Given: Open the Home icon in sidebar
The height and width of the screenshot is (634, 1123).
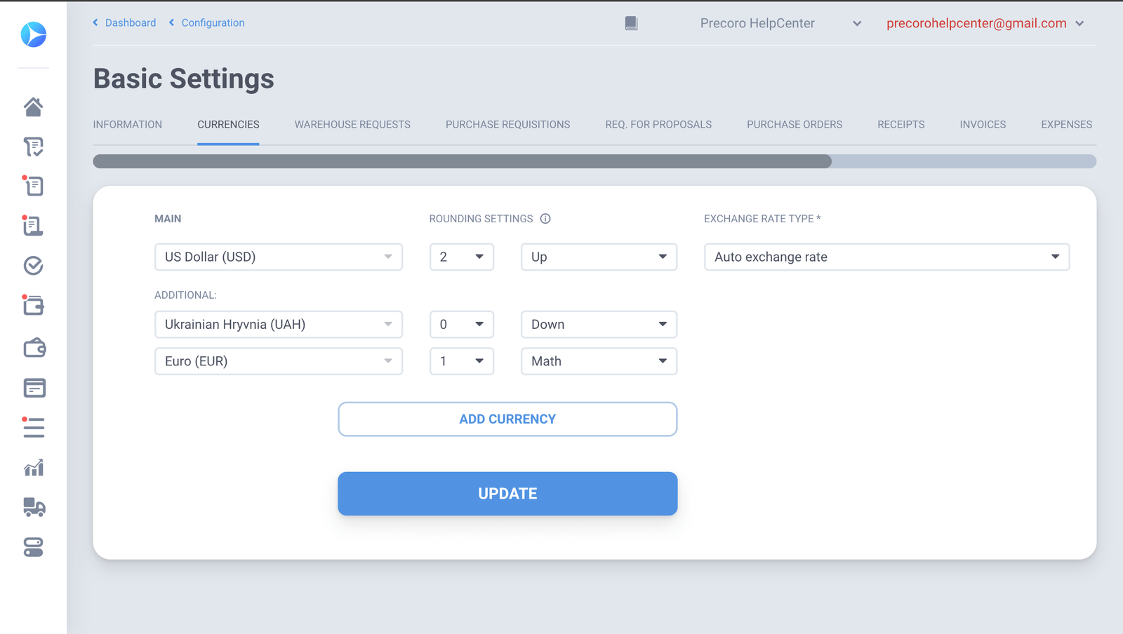Looking at the screenshot, I should [x=34, y=107].
